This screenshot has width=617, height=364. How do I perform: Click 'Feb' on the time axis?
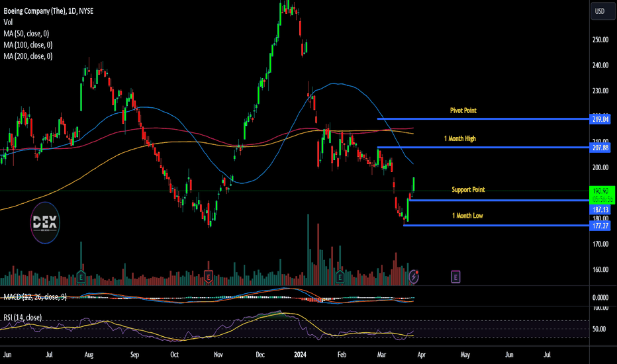pyautogui.click(x=342, y=355)
